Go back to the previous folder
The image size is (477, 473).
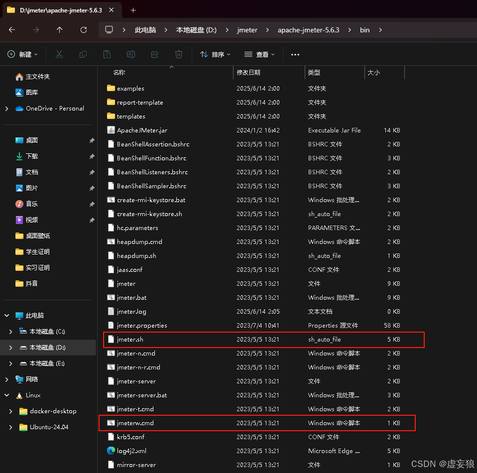click(x=12, y=30)
